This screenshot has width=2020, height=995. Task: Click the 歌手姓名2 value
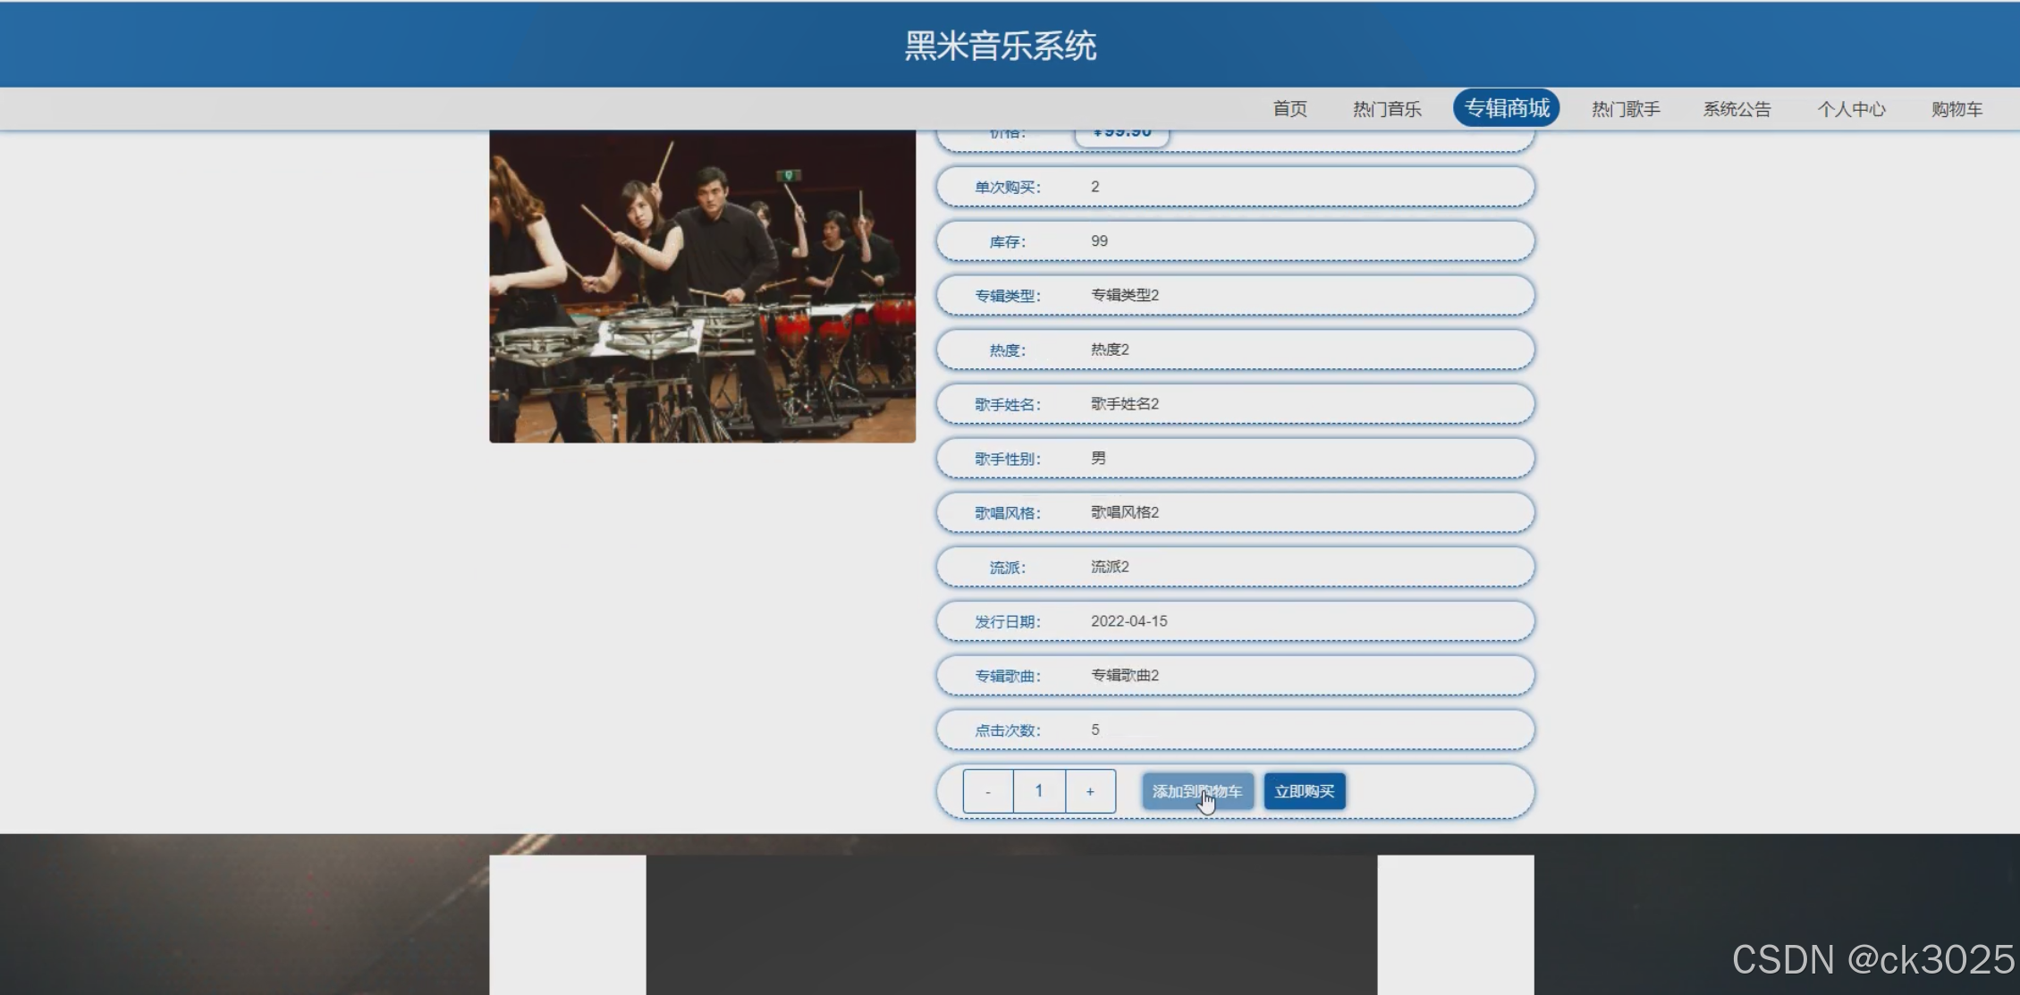click(1125, 404)
